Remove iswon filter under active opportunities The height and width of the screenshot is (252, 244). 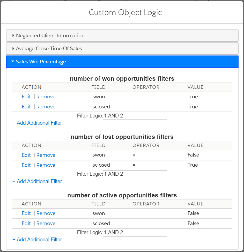[46, 213]
